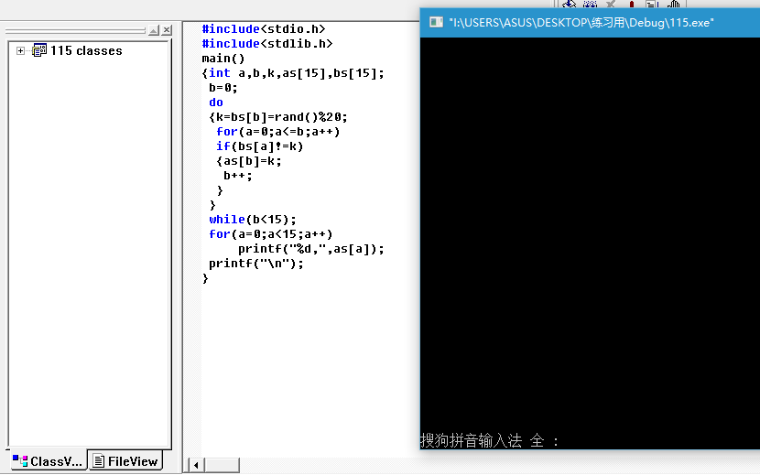Click the do keyword in the code
The height and width of the screenshot is (475, 760).
(x=216, y=103)
